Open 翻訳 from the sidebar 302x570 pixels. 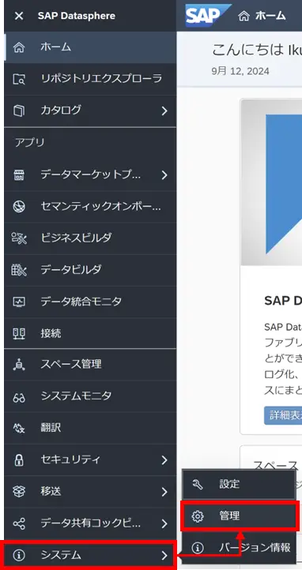[90, 428]
